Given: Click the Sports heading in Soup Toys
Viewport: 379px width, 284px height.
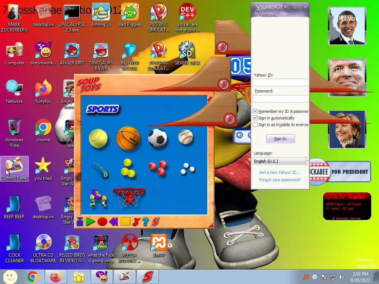Looking at the screenshot, I should pyautogui.click(x=103, y=109).
